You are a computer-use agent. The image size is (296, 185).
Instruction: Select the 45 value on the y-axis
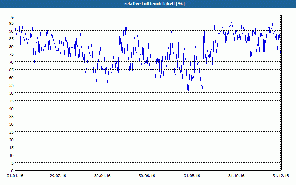11,101
